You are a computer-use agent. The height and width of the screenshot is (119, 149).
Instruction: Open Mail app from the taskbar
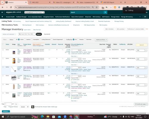[59, 117]
